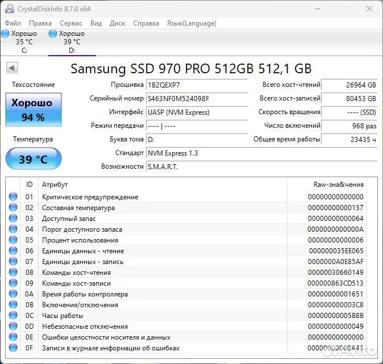383x364 pixels.
Task: Click status orb for Часы работы row
Action: [13, 316]
